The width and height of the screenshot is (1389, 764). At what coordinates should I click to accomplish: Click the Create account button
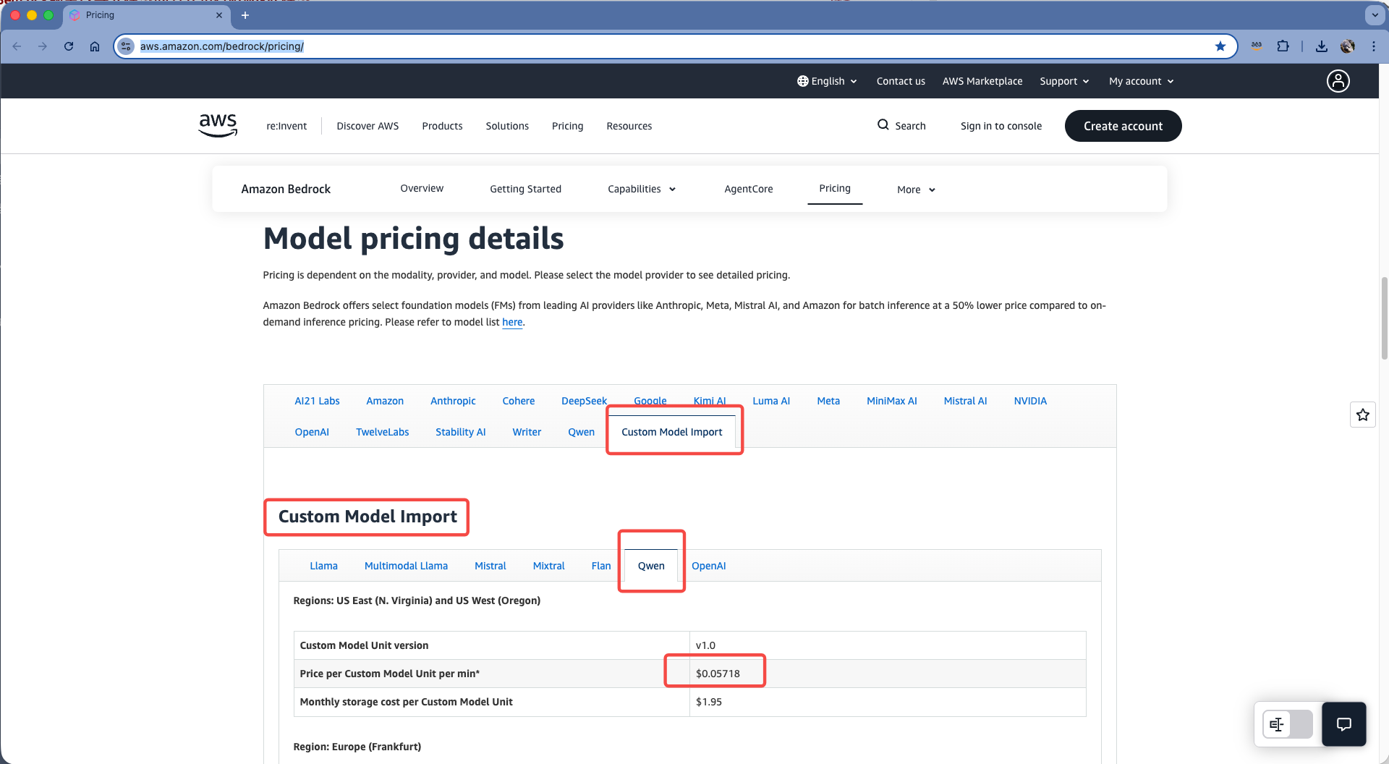point(1123,126)
